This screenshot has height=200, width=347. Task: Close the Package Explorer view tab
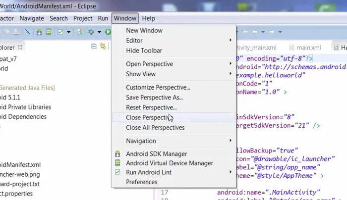(20, 48)
